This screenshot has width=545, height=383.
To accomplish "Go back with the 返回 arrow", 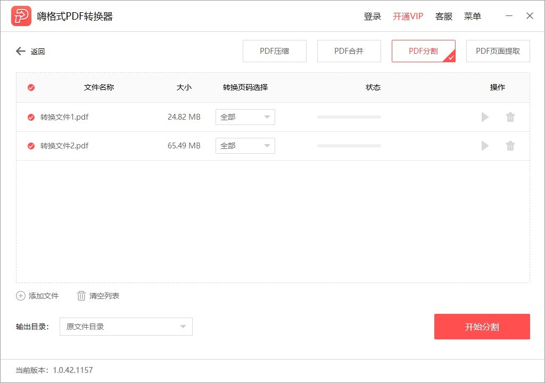I will click(x=21, y=51).
